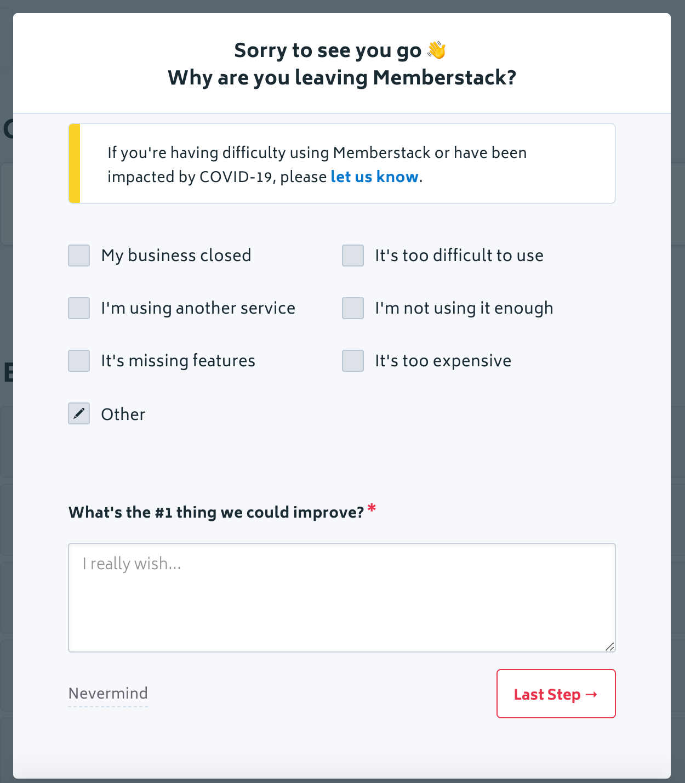This screenshot has width=685, height=783.
Task: Click the pencil icon next to Other
Action: tap(79, 413)
